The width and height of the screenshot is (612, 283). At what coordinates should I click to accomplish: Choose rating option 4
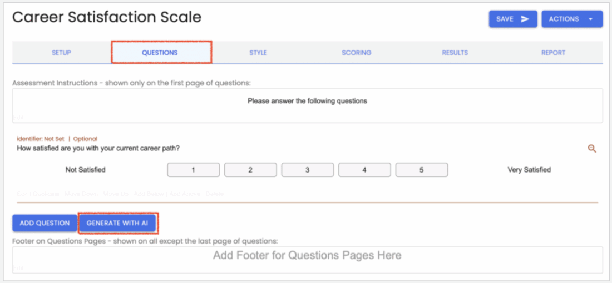[364, 170]
